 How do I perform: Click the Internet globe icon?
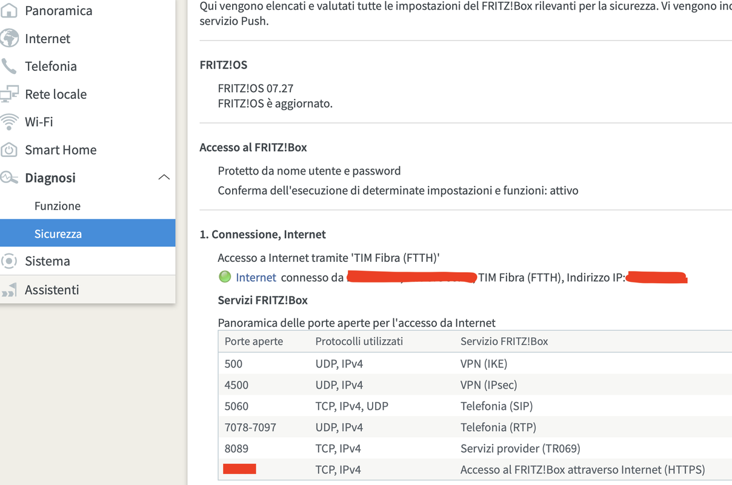9,39
